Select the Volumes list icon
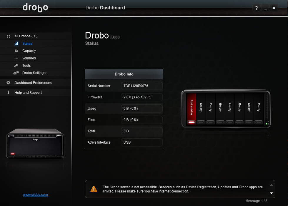The width and height of the screenshot is (288, 206). tap(17, 58)
